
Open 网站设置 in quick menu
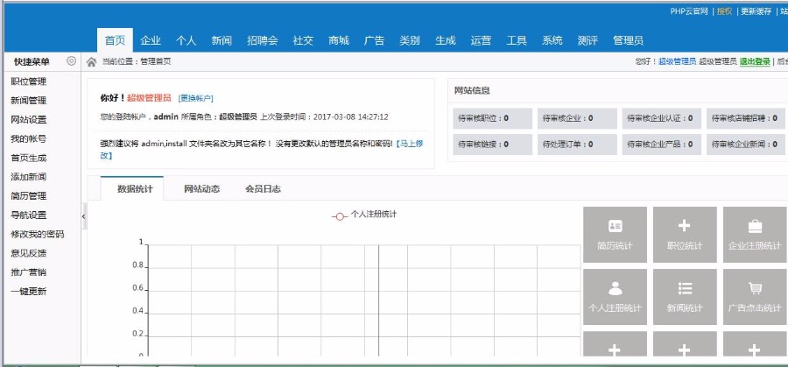coord(29,120)
